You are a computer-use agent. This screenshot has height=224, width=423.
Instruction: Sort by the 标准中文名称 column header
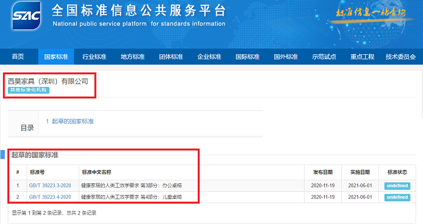[96, 172]
